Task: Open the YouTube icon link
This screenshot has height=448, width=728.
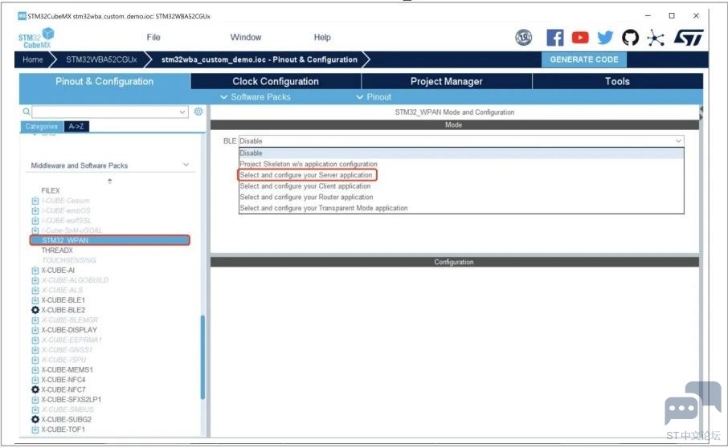Action: coord(580,38)
